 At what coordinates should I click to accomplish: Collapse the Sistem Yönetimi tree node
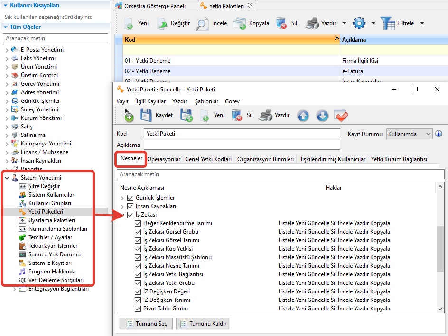coord(7,178)
